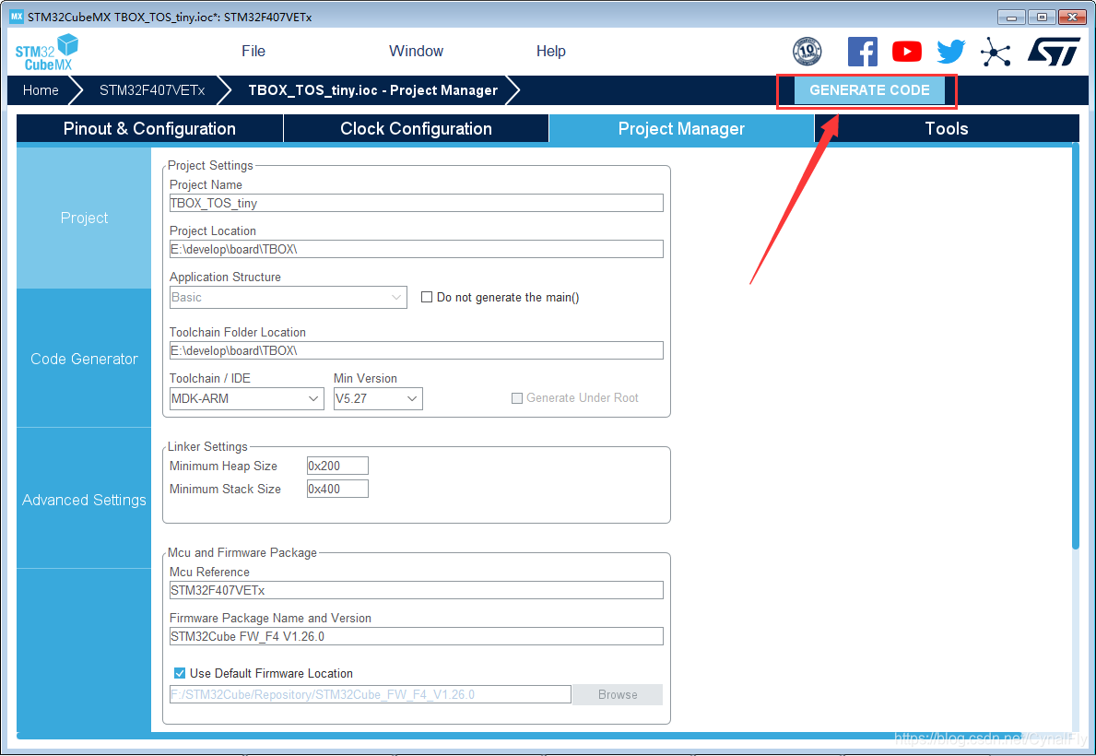Image resolution: width=1096 pixels, height=756 pixels.
Task: Open the Facebook icon link
Action: (x=863, y=52)
